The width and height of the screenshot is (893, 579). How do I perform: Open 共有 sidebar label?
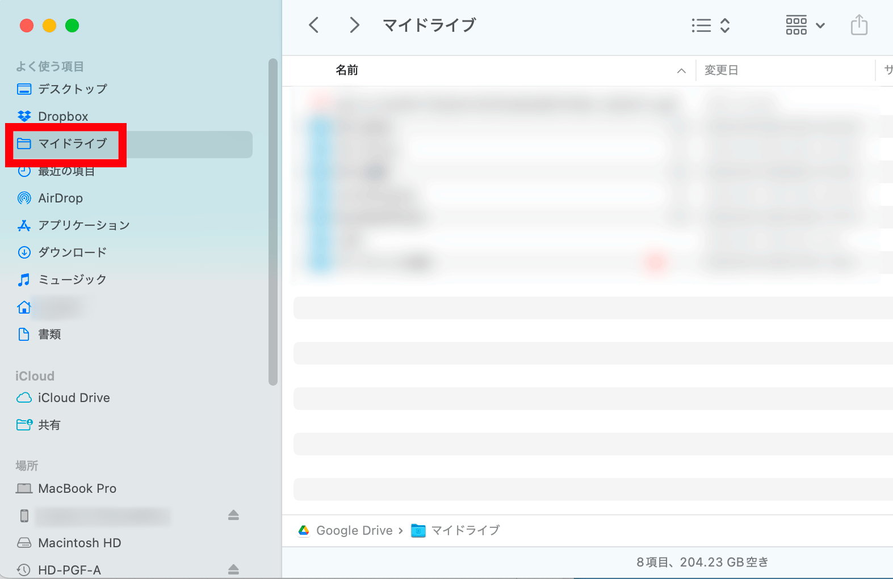click(49, 425)
